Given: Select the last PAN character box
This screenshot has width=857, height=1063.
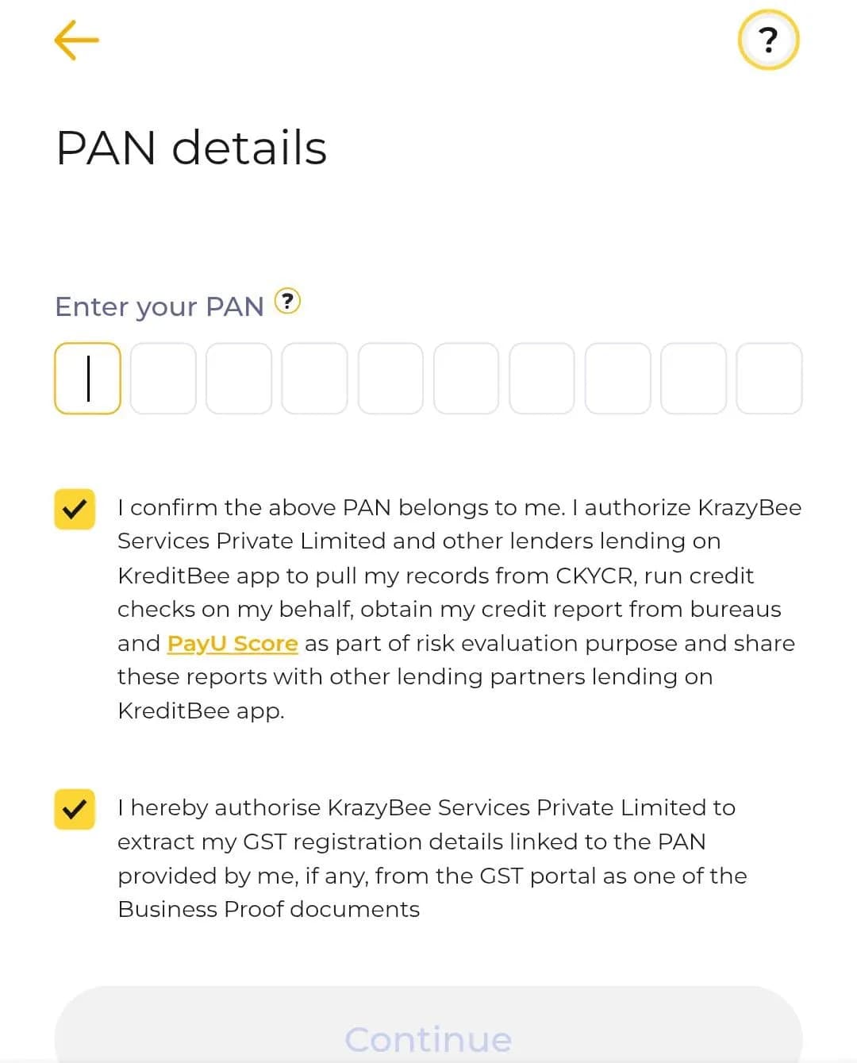Looking at the screenshot, I should click(x=770, y=378).
